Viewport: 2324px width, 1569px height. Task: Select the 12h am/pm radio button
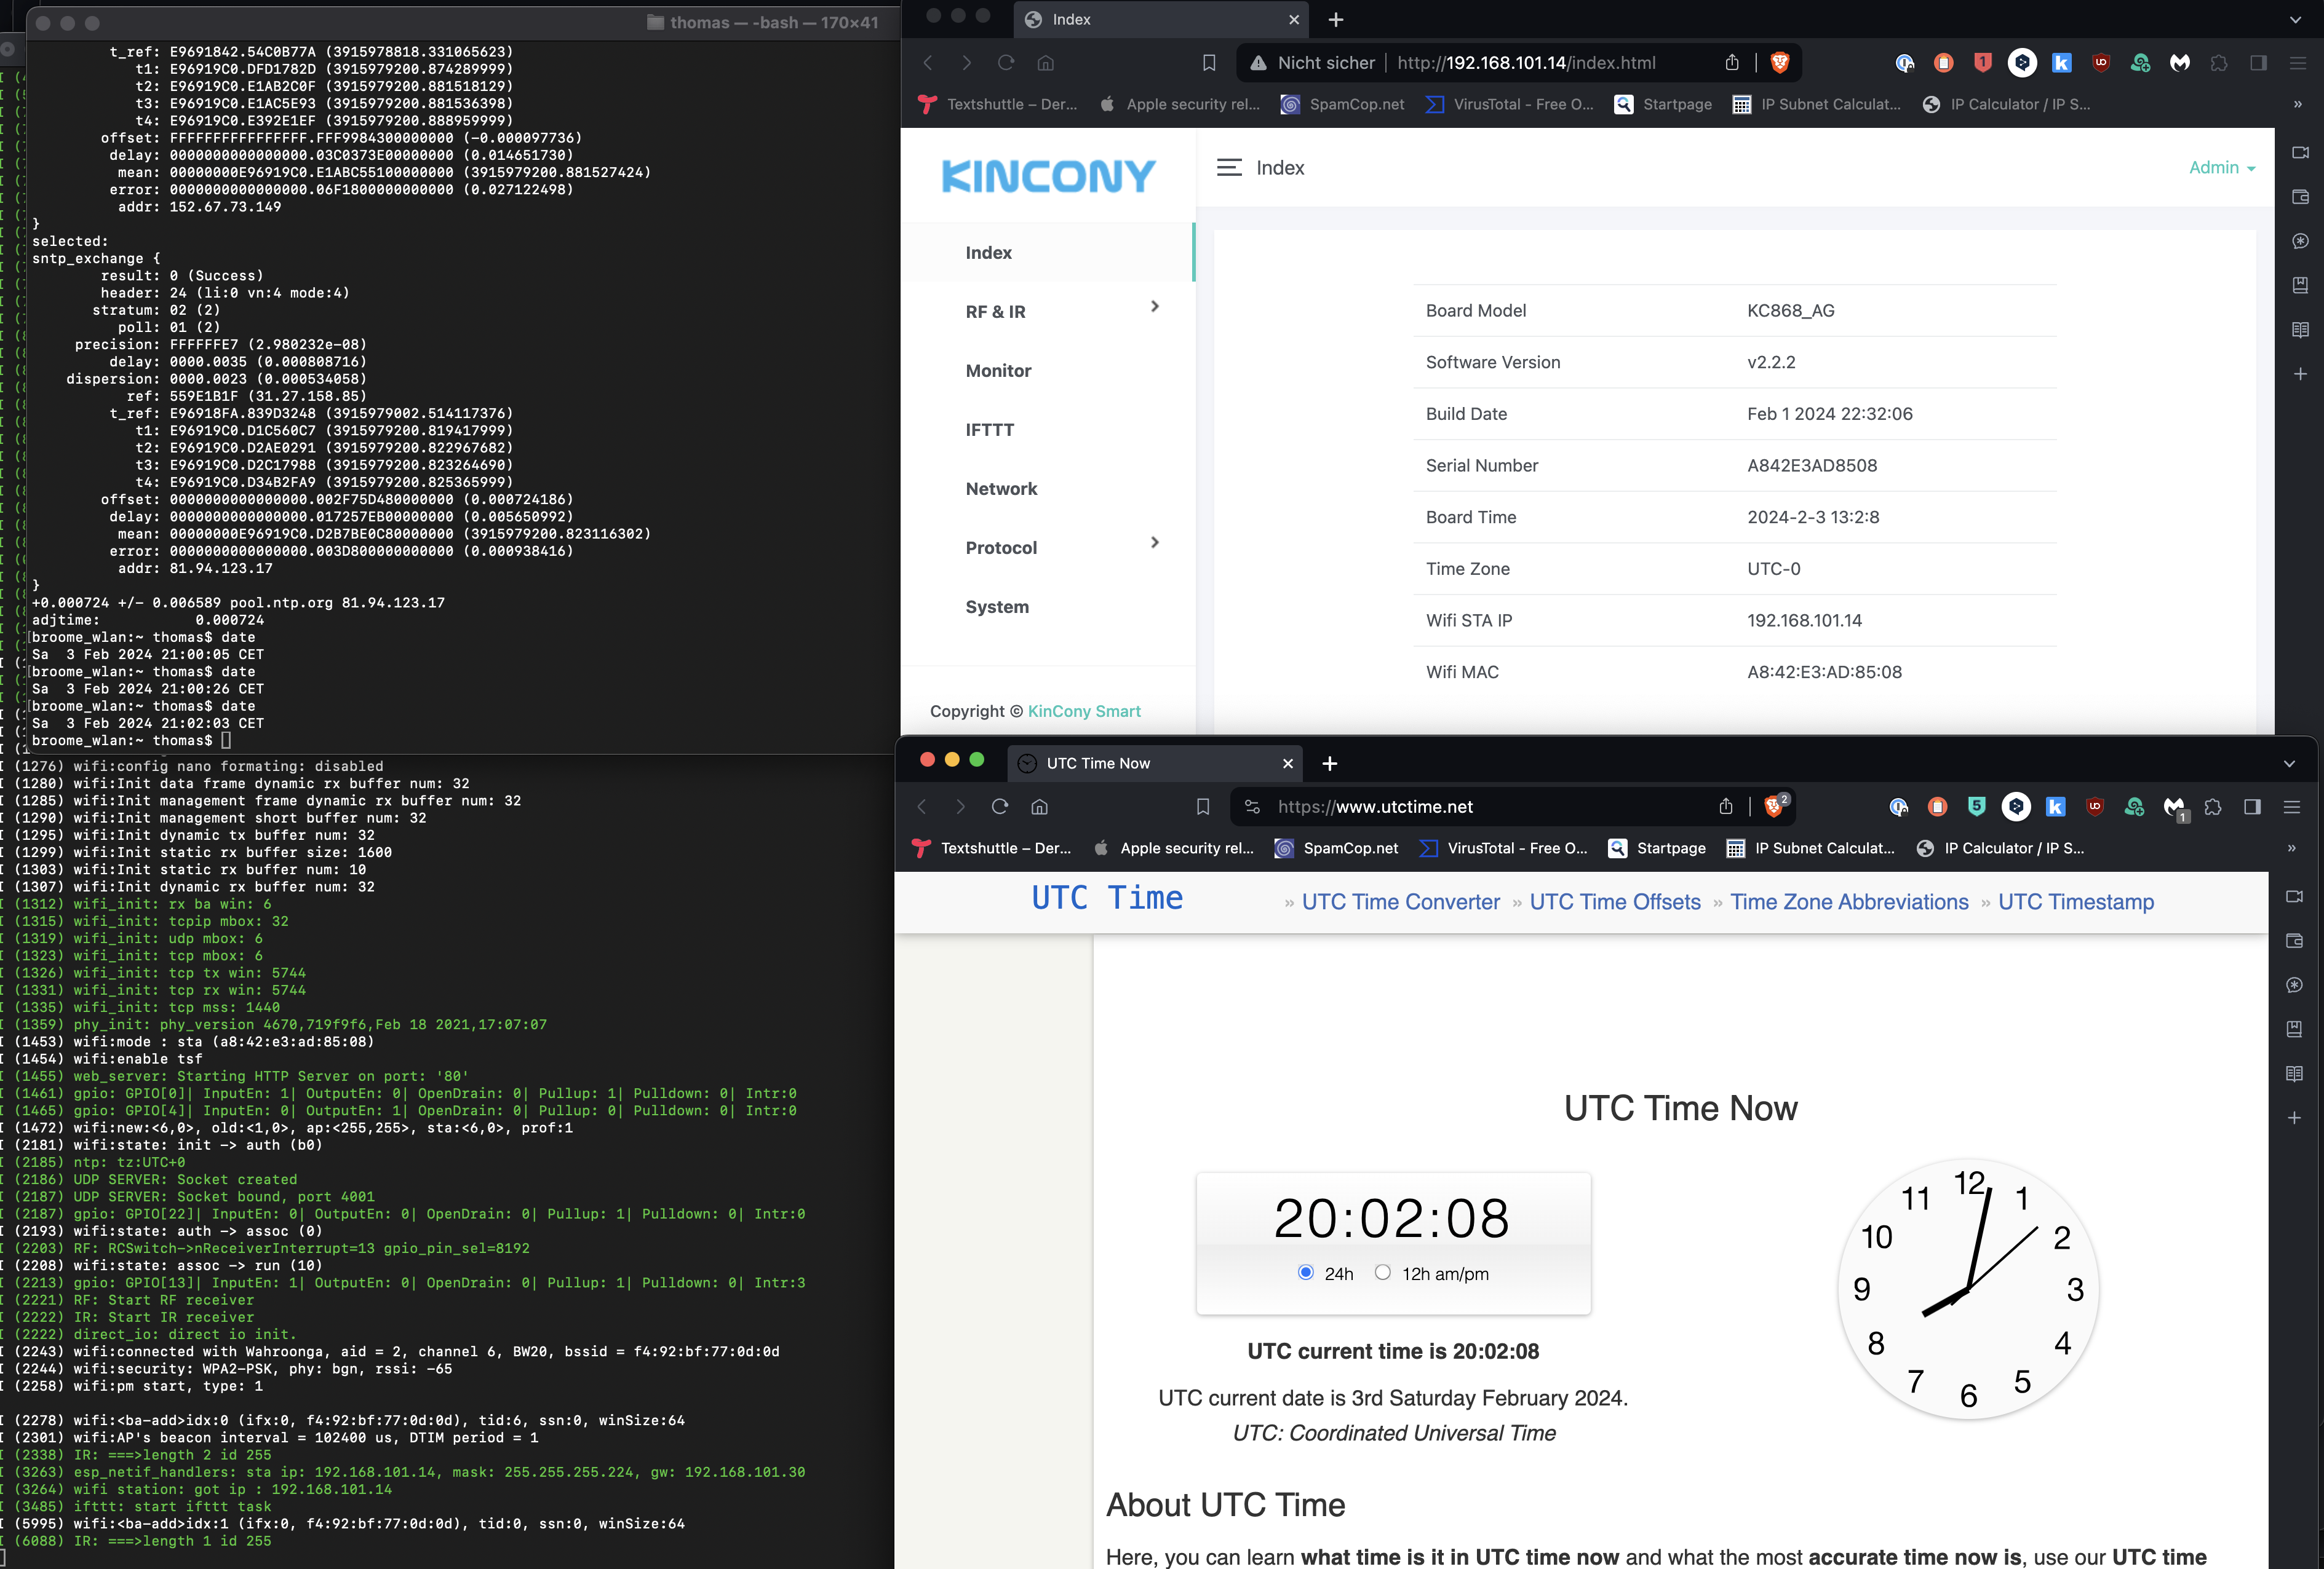(x=1382, y=1272)
